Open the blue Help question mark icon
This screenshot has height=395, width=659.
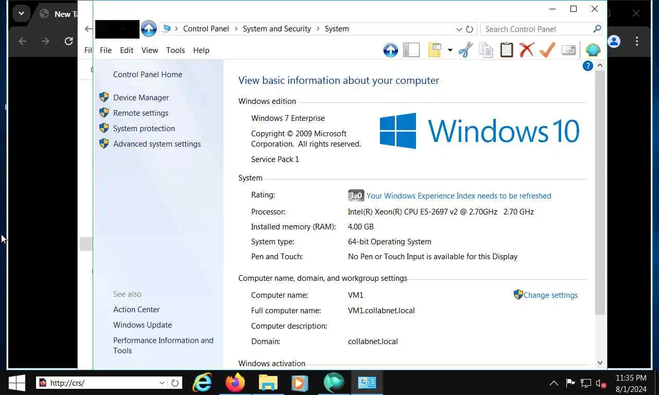[588, 66]
